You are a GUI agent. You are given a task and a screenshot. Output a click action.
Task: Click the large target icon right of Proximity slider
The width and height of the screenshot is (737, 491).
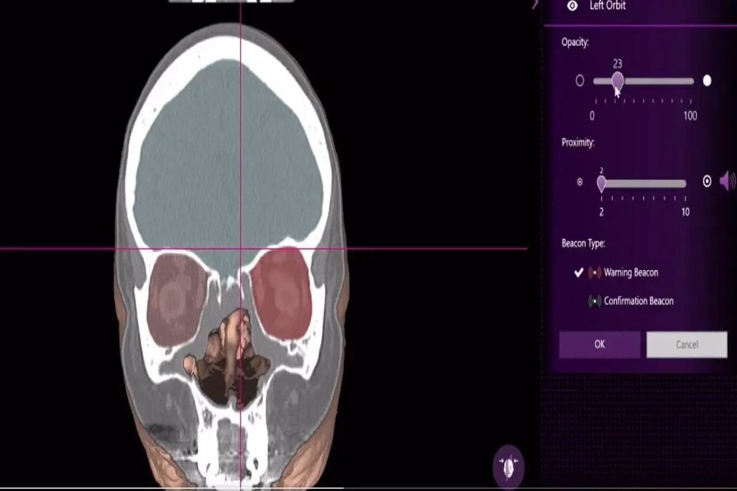[x=707, y=182]
